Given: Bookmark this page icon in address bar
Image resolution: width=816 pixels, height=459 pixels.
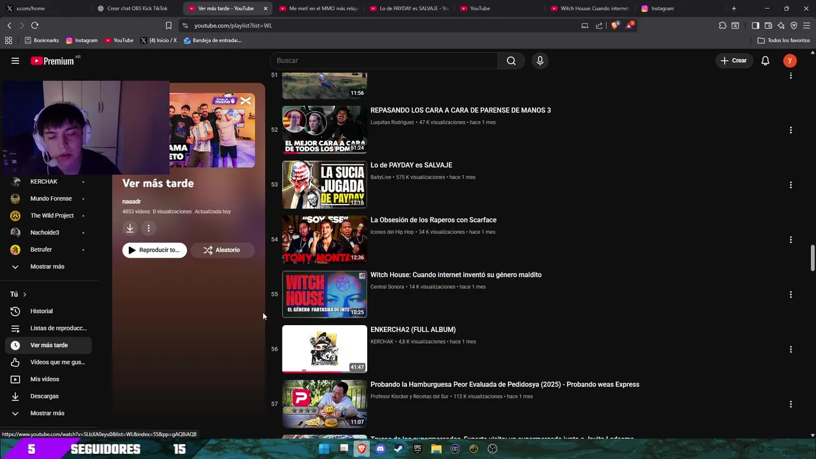Looking at the screenshot, I should click(x=168, y=25).
